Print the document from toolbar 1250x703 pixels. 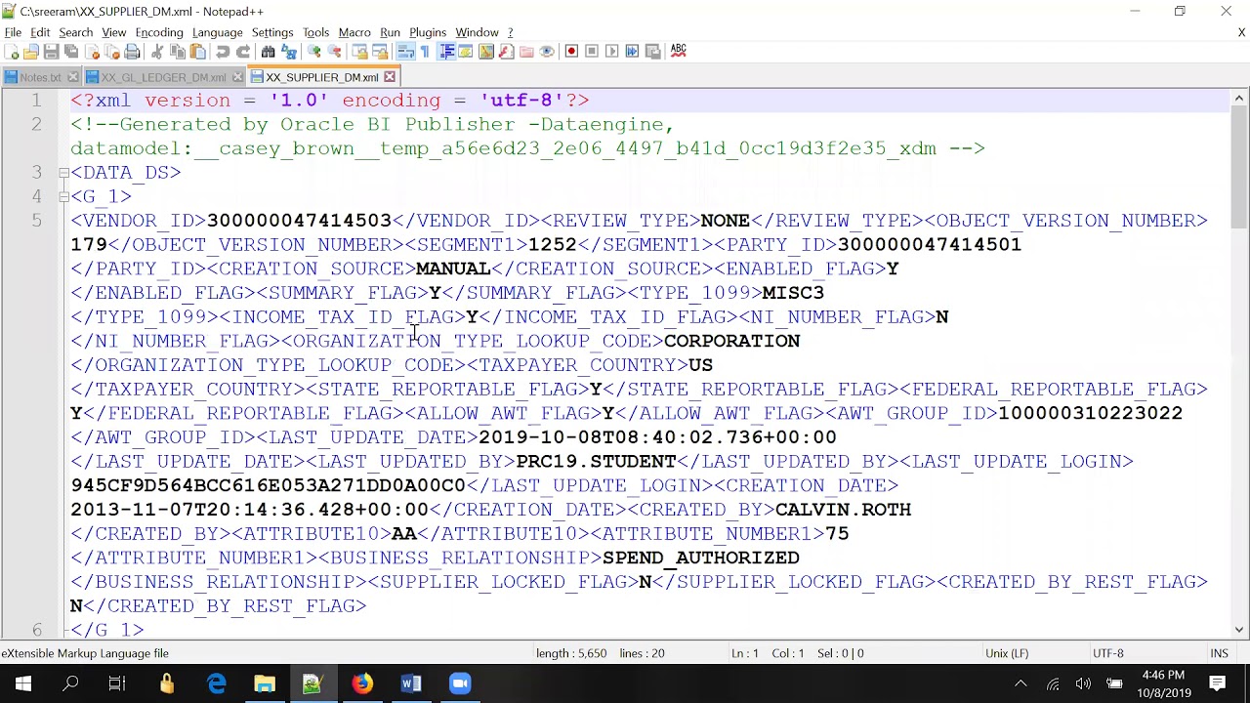(x=132, y=51)
